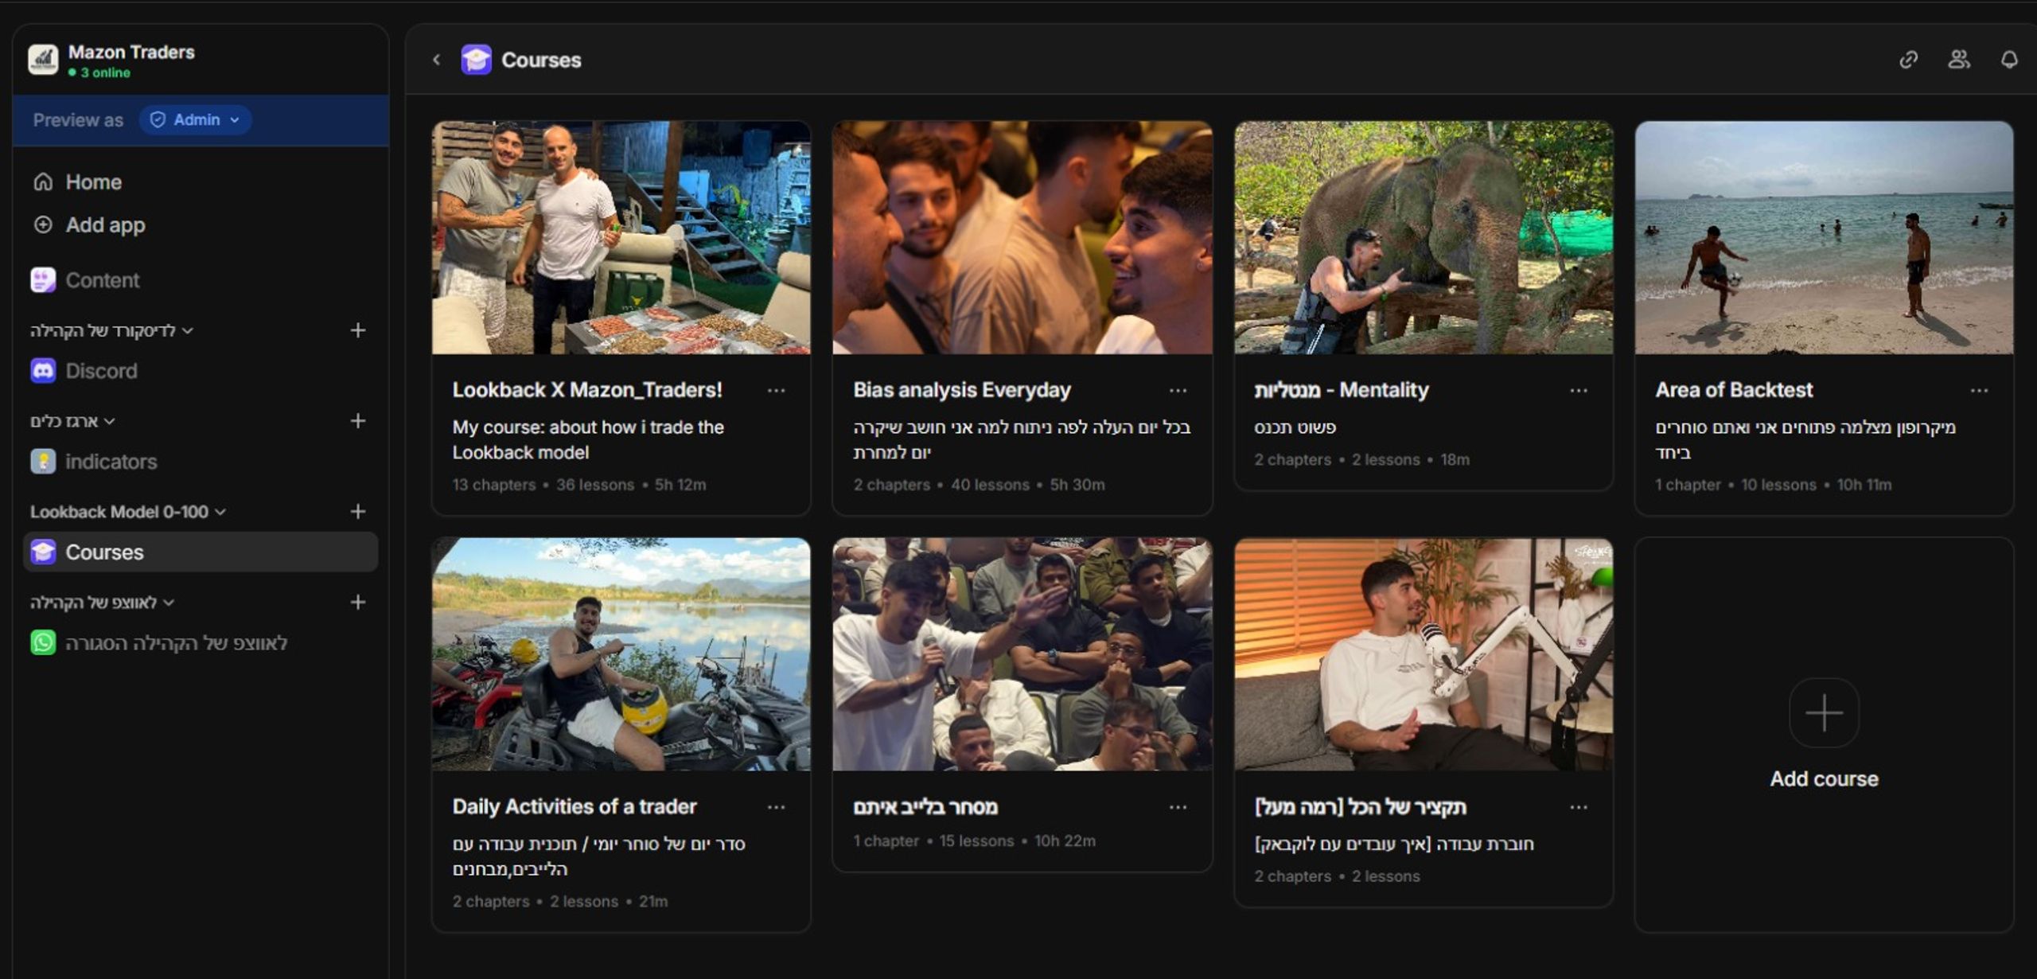2037x979 pixels.
Task: Open Area of Backtest course title
Action: coord(1734,390)
